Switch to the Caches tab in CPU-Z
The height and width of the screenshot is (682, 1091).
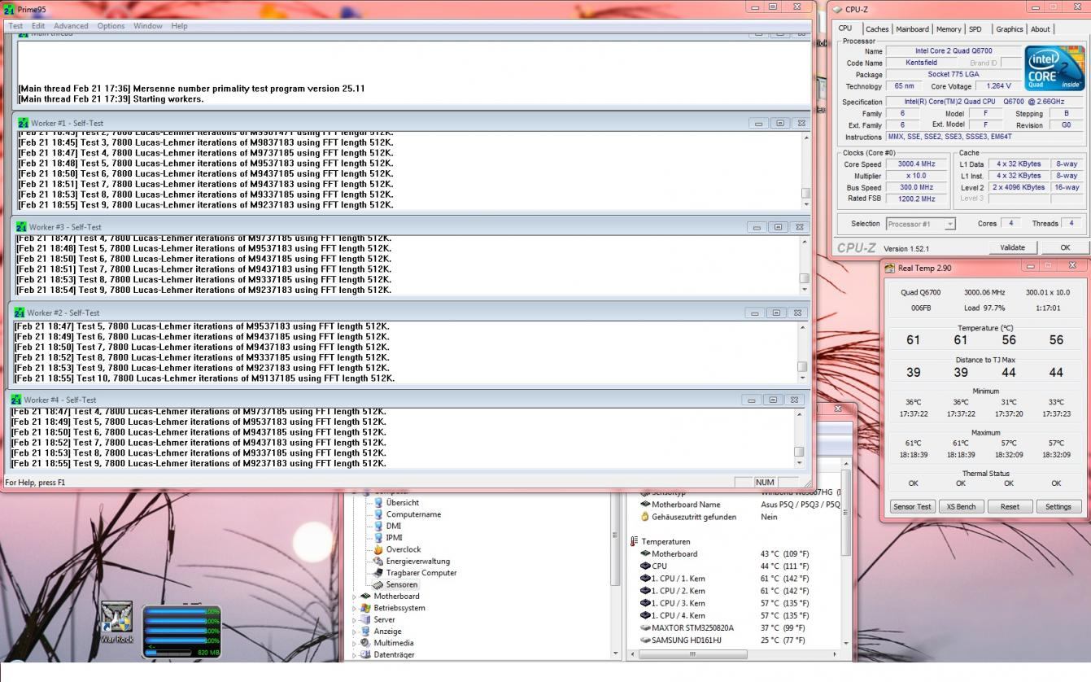coord(877,29)
